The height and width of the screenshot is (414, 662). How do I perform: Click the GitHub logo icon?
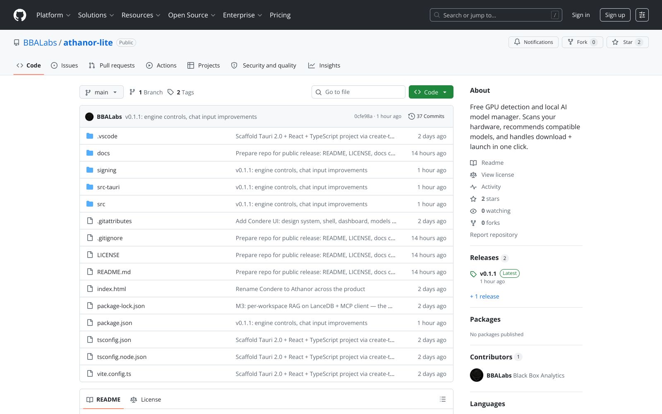tap(20, 15)
